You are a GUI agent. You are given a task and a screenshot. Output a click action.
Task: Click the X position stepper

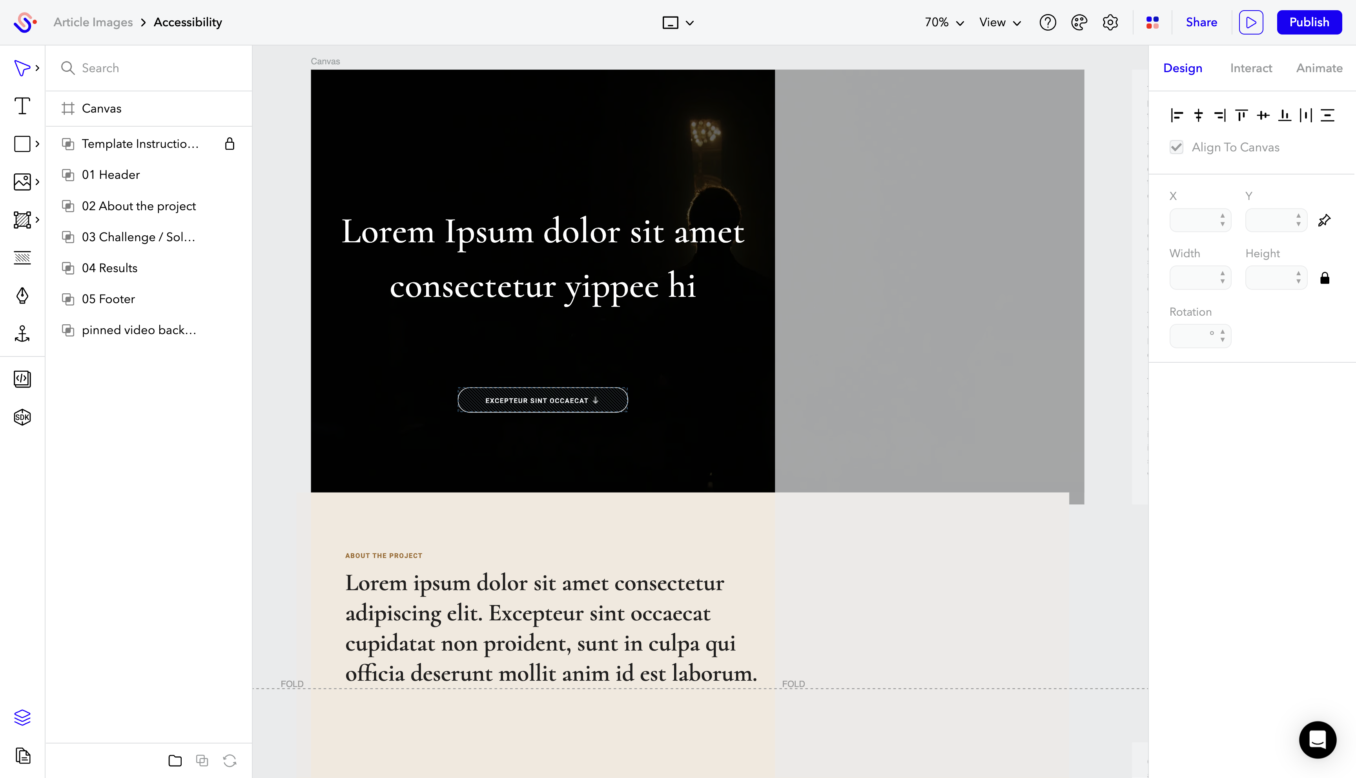pyautogui.click(x=1222, y=220)
